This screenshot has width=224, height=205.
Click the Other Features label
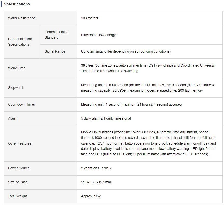click(20, 143)
